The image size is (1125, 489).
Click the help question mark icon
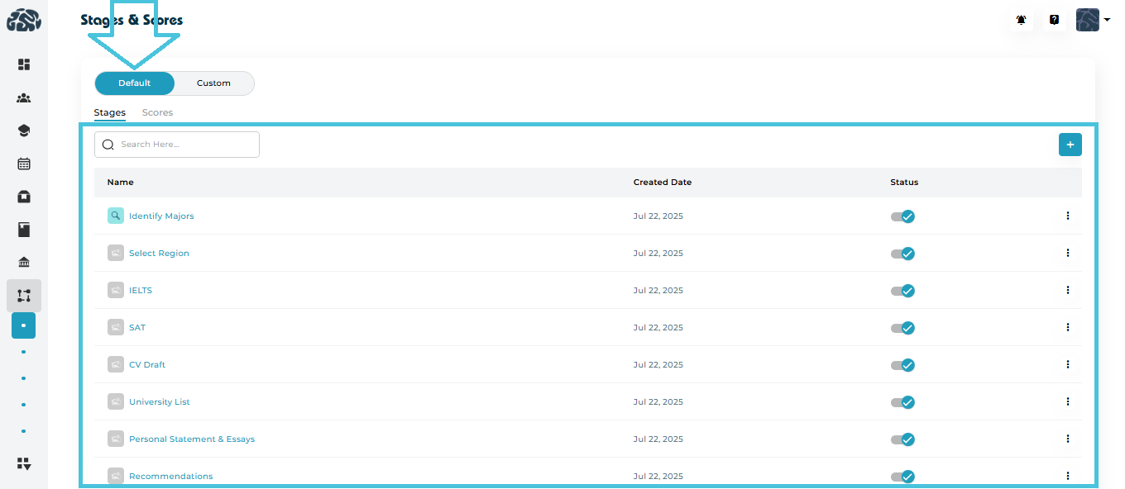1054,20
